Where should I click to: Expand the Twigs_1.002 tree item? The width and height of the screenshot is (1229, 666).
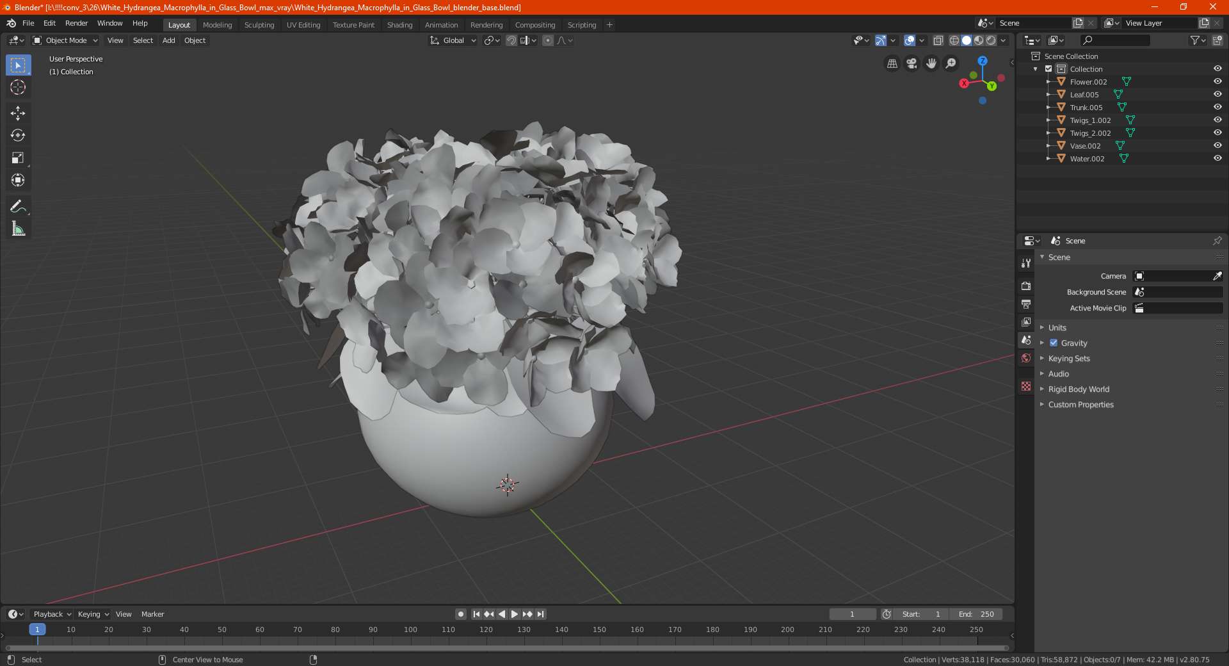(1048, 120)
